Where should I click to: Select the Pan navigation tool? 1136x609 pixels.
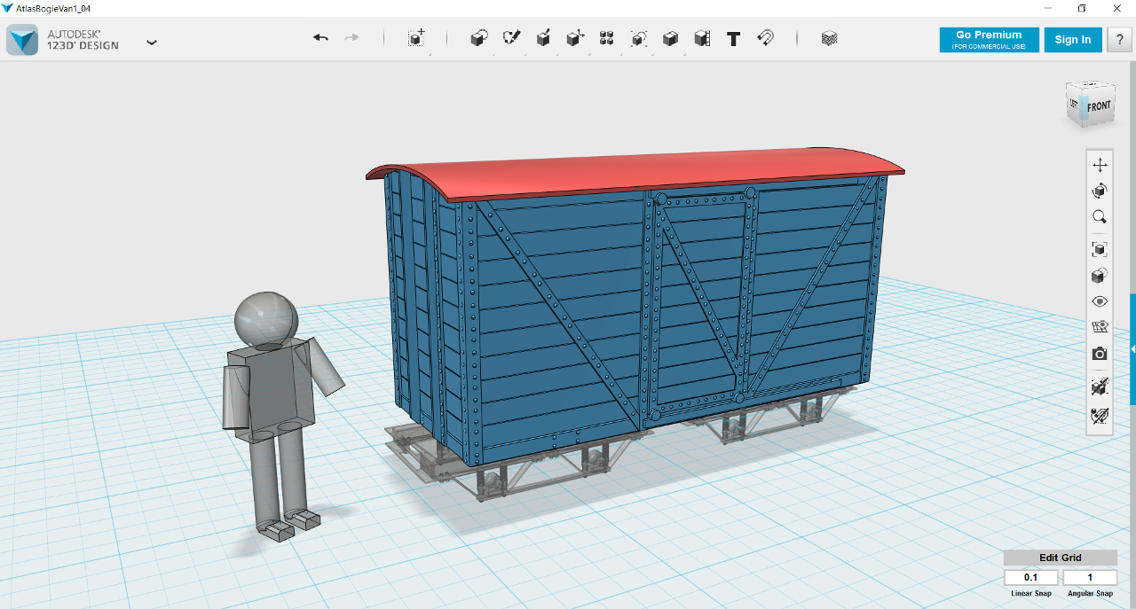point(1100,165)
